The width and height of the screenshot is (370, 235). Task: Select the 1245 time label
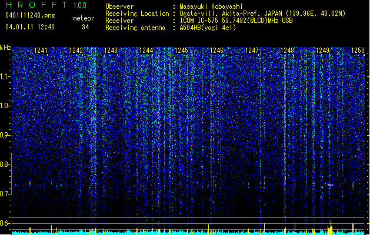coord(181,51)
